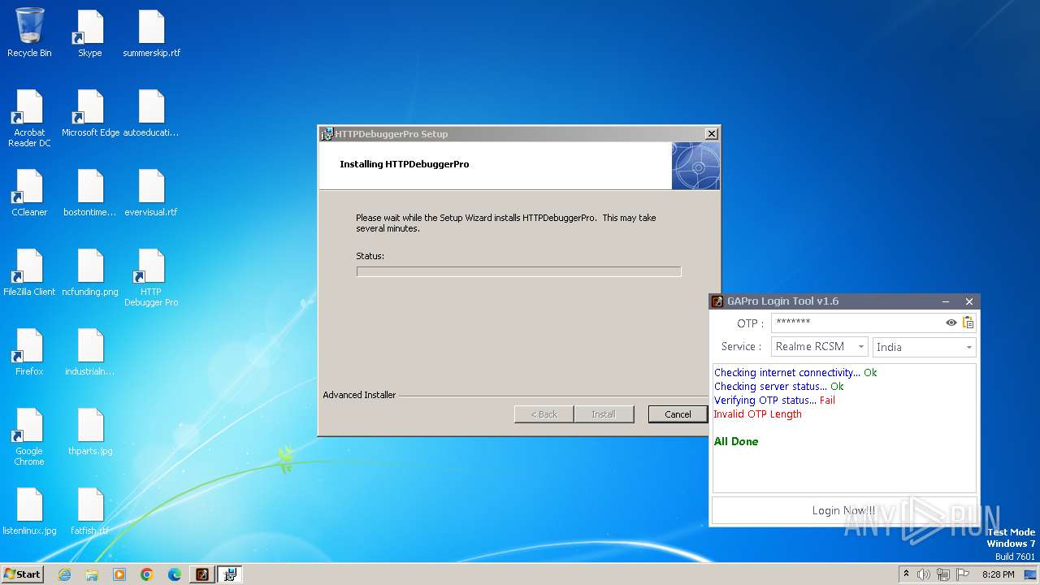Open the Action Center flag icon
This screenshot has width=1040, height=585.
click(964, 574)
